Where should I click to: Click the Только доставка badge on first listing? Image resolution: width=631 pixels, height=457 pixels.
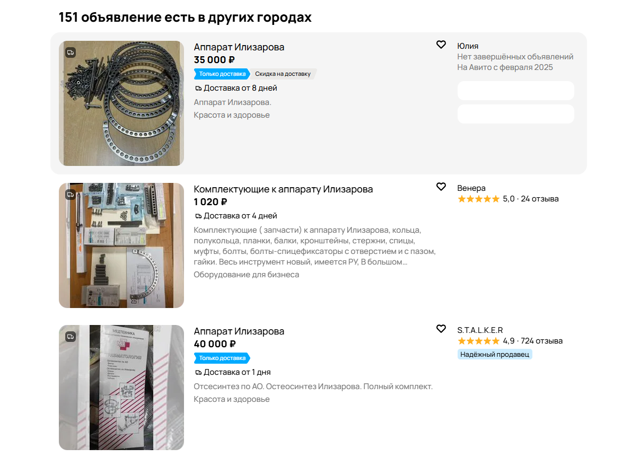222,74
